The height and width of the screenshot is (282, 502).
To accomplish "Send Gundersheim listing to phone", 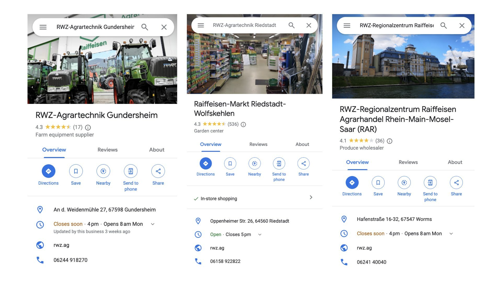I will tap(130, 171).
